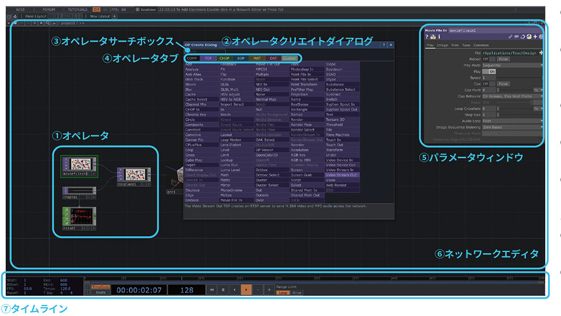Click the play forward button in timeline
The image size is (561, 316).
coord(246,290)
